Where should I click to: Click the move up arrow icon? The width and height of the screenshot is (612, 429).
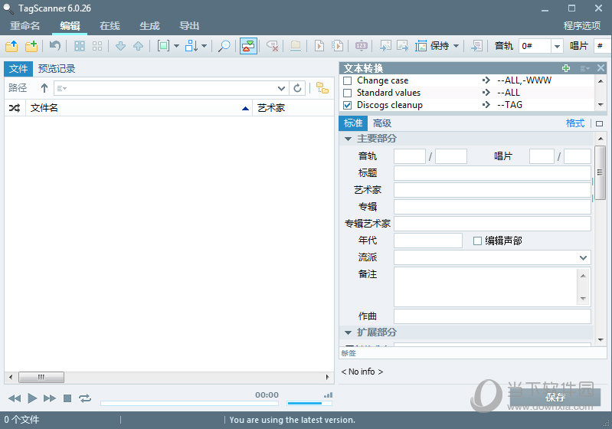[138, 46]
